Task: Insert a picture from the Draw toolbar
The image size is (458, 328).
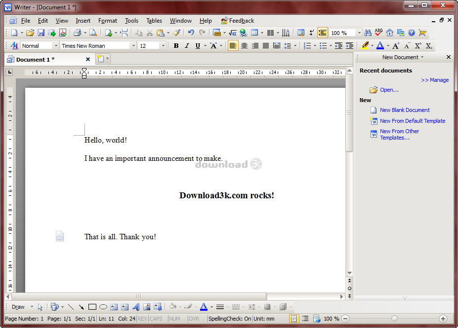Action: (147, 307)
